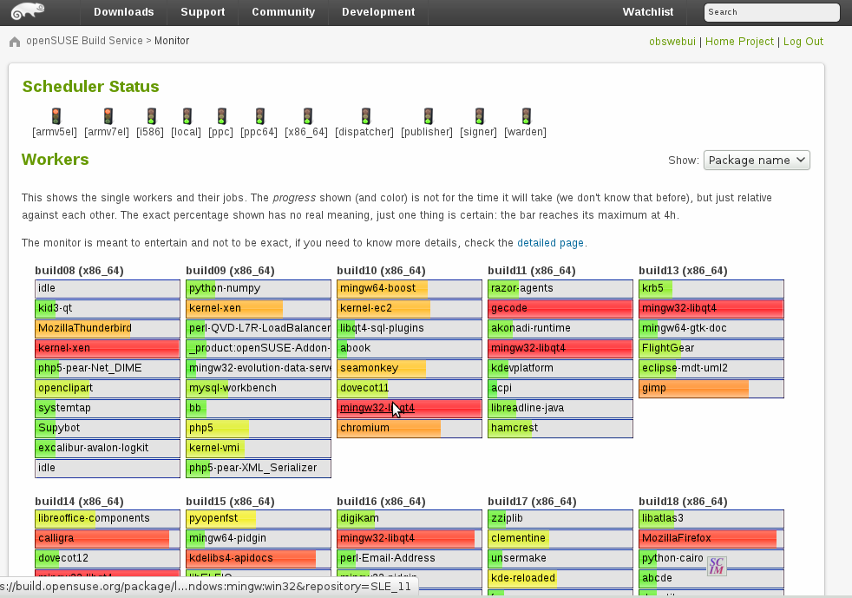Open the Downloads menu
852x598 pixels.
point(123,12)
